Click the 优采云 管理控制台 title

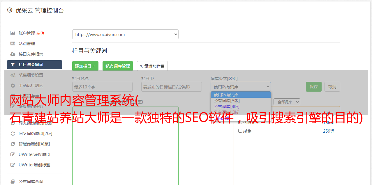pos(40,10)
